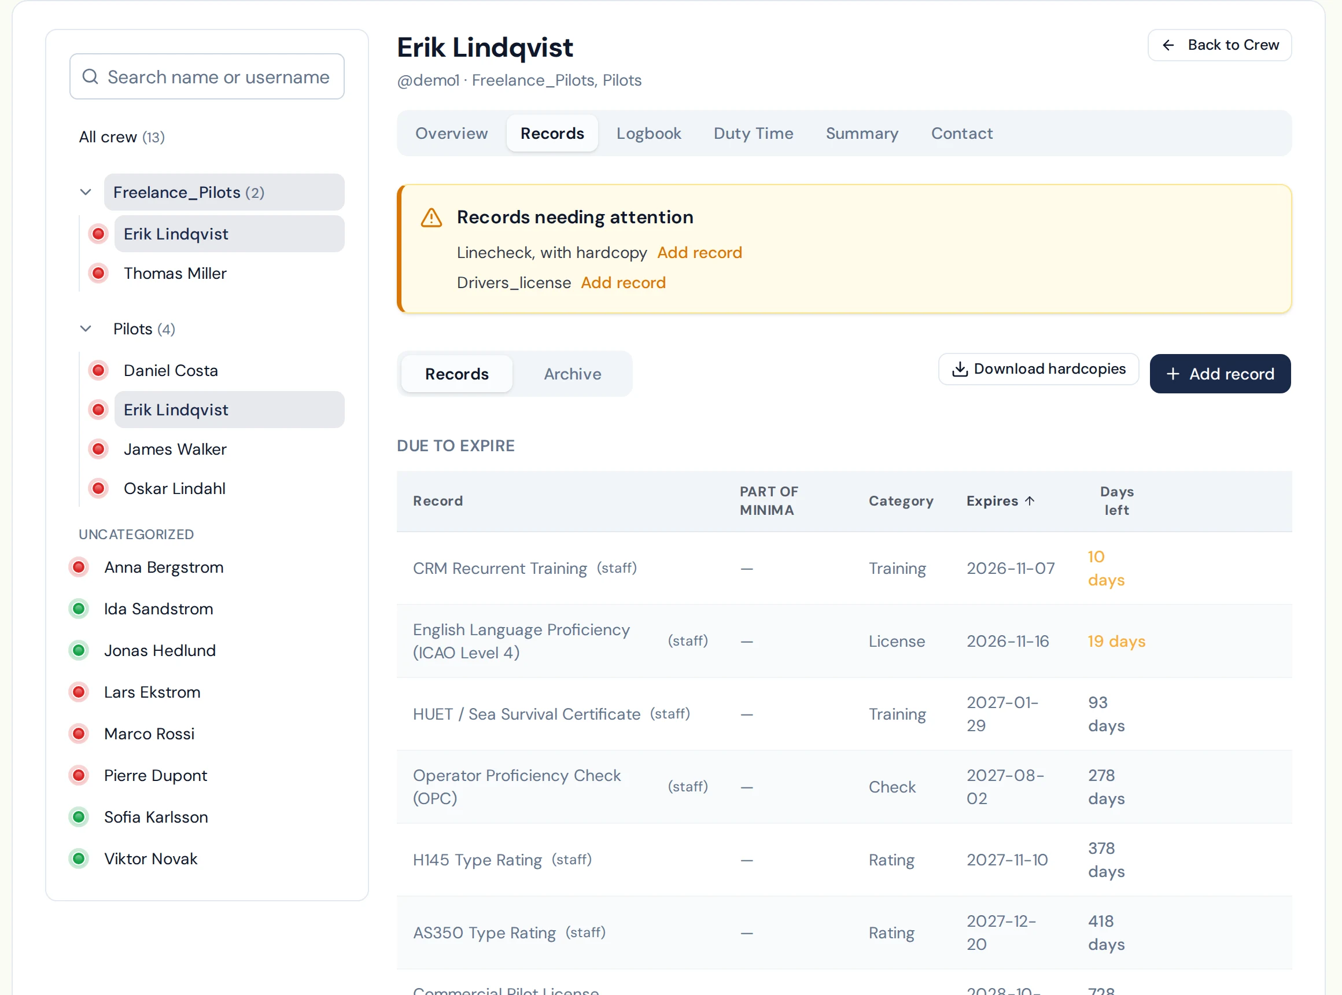
Task: Switch to the Logbook tab
Action: 648,133
